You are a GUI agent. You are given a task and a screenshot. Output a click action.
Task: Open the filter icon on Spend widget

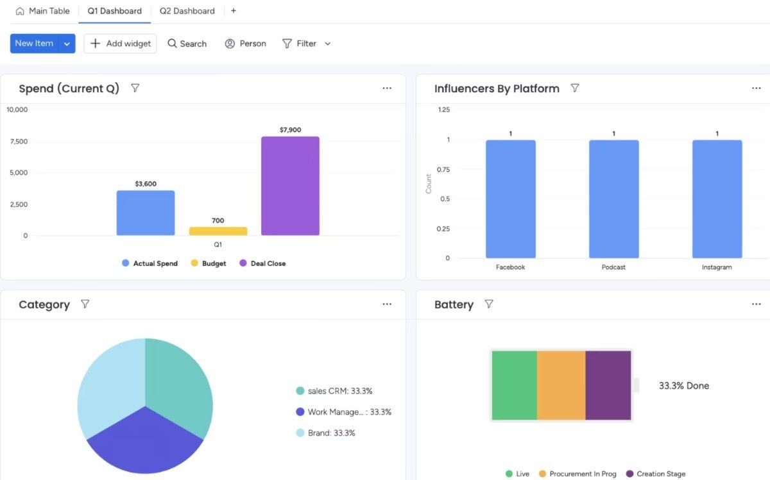(x=135, y=88)
